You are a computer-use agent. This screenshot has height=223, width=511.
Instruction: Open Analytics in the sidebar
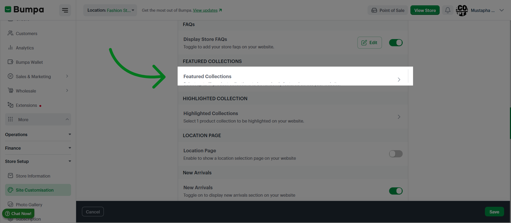coord(38,48)
